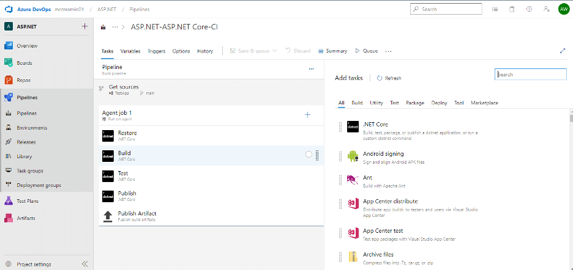Open mrcreamio01 organization breadcrumb link

69,10
